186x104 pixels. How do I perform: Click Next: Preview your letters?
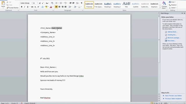(173, 96)
